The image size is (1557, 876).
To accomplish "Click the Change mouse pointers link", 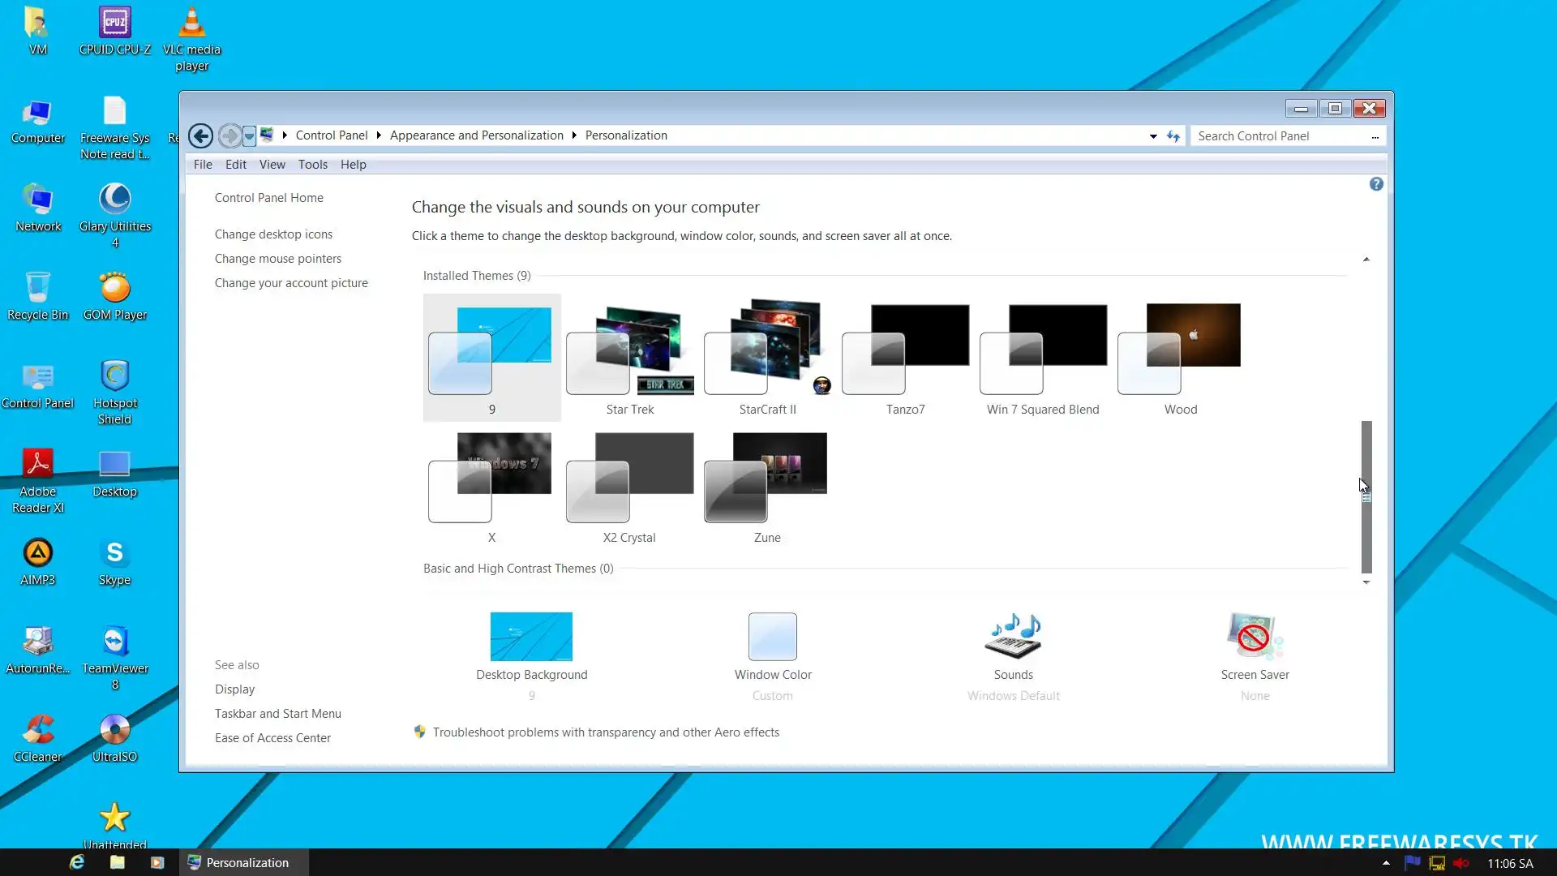I will point(278,259).
